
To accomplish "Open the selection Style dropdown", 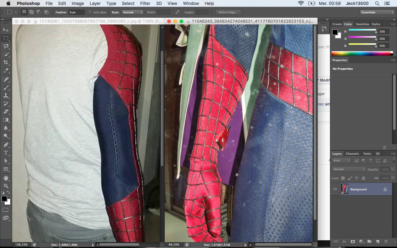I will point(132,12).
